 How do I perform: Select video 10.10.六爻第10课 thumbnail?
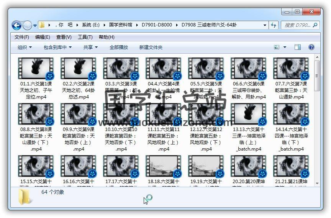[x=121, y=114]
